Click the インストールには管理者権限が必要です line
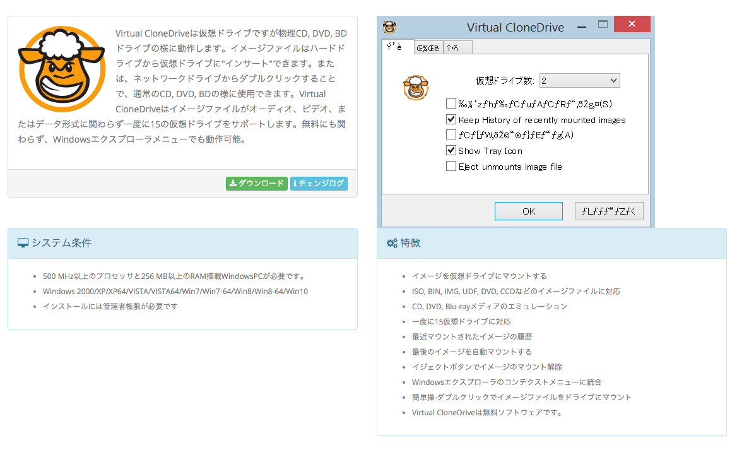The height and width of the screenshot is (450, 737). point(110,306)
